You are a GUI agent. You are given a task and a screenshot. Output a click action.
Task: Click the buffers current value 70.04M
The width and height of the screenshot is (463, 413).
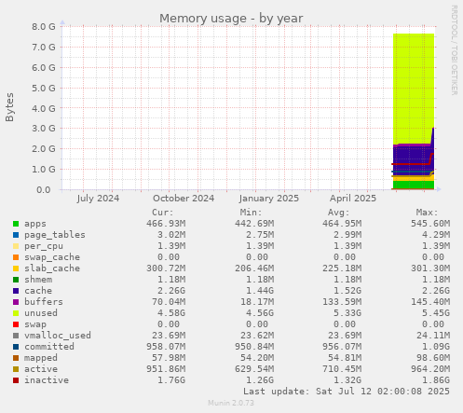pos(169,302)
